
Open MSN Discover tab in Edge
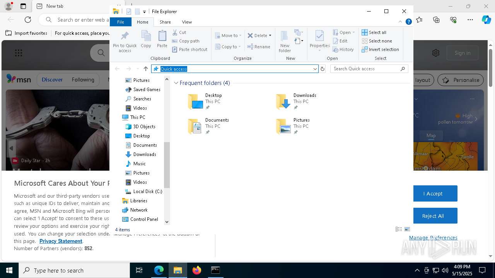coord(52,80)
